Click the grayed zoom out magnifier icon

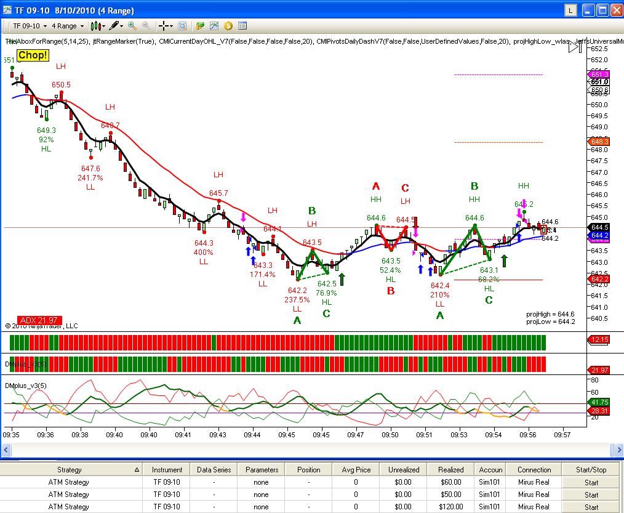pos(146,26)
